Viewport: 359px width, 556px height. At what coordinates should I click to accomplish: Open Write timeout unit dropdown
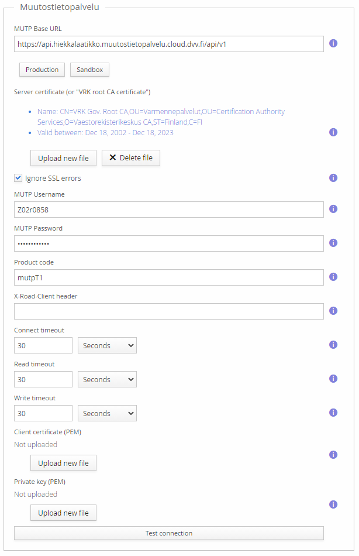tap(107, 413)
